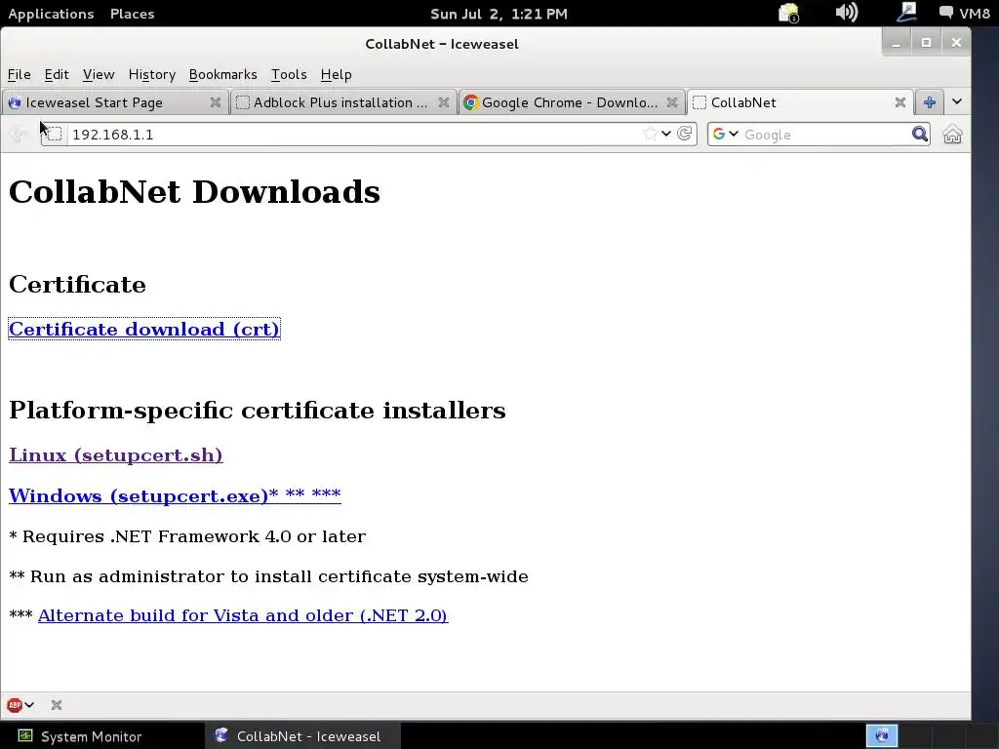Click the date and time clock
This screenshot has height=749, width=999.
click(x=499, y=14)
